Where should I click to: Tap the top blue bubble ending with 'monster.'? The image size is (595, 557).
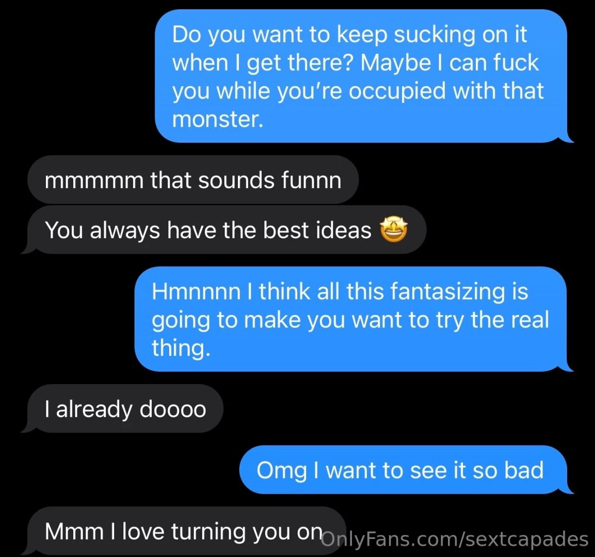tap(364, 76)
